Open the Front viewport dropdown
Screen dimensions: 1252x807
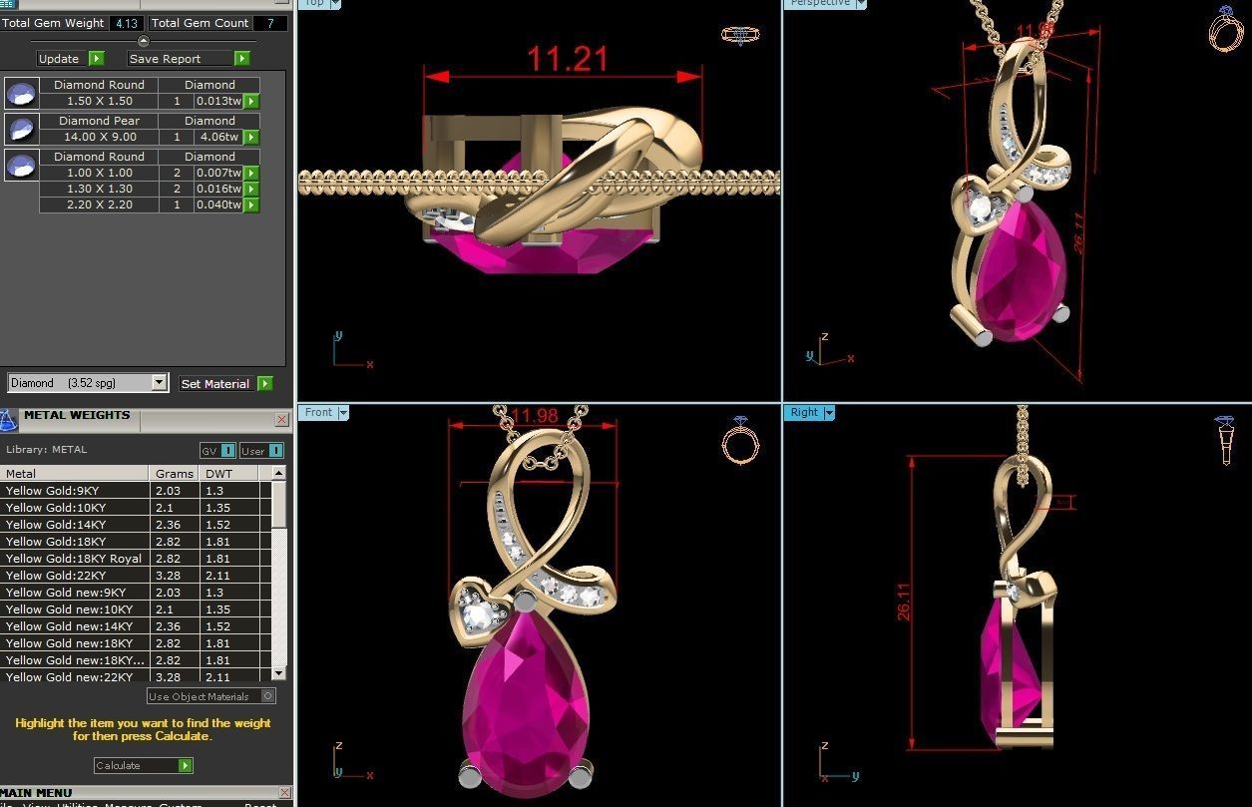point(343,413)
